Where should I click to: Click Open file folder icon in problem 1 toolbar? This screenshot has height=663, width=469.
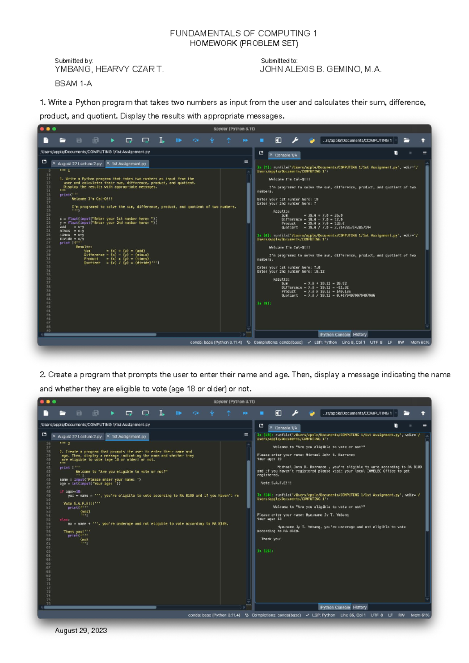pyautogui.click(x=63, y=140)
